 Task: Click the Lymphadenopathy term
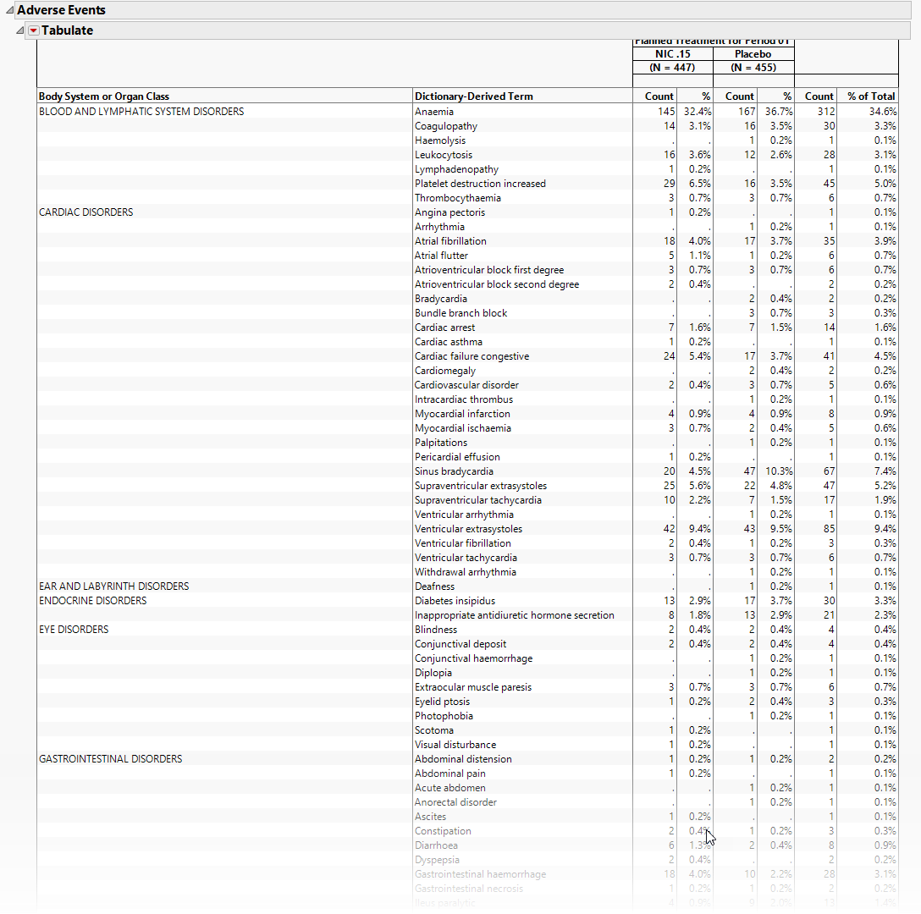coord(456,169)
